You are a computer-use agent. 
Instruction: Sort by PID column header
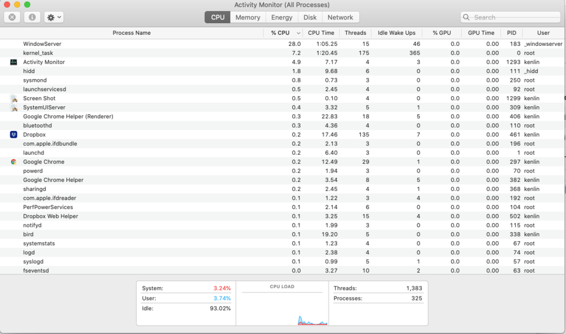[511, 33]
